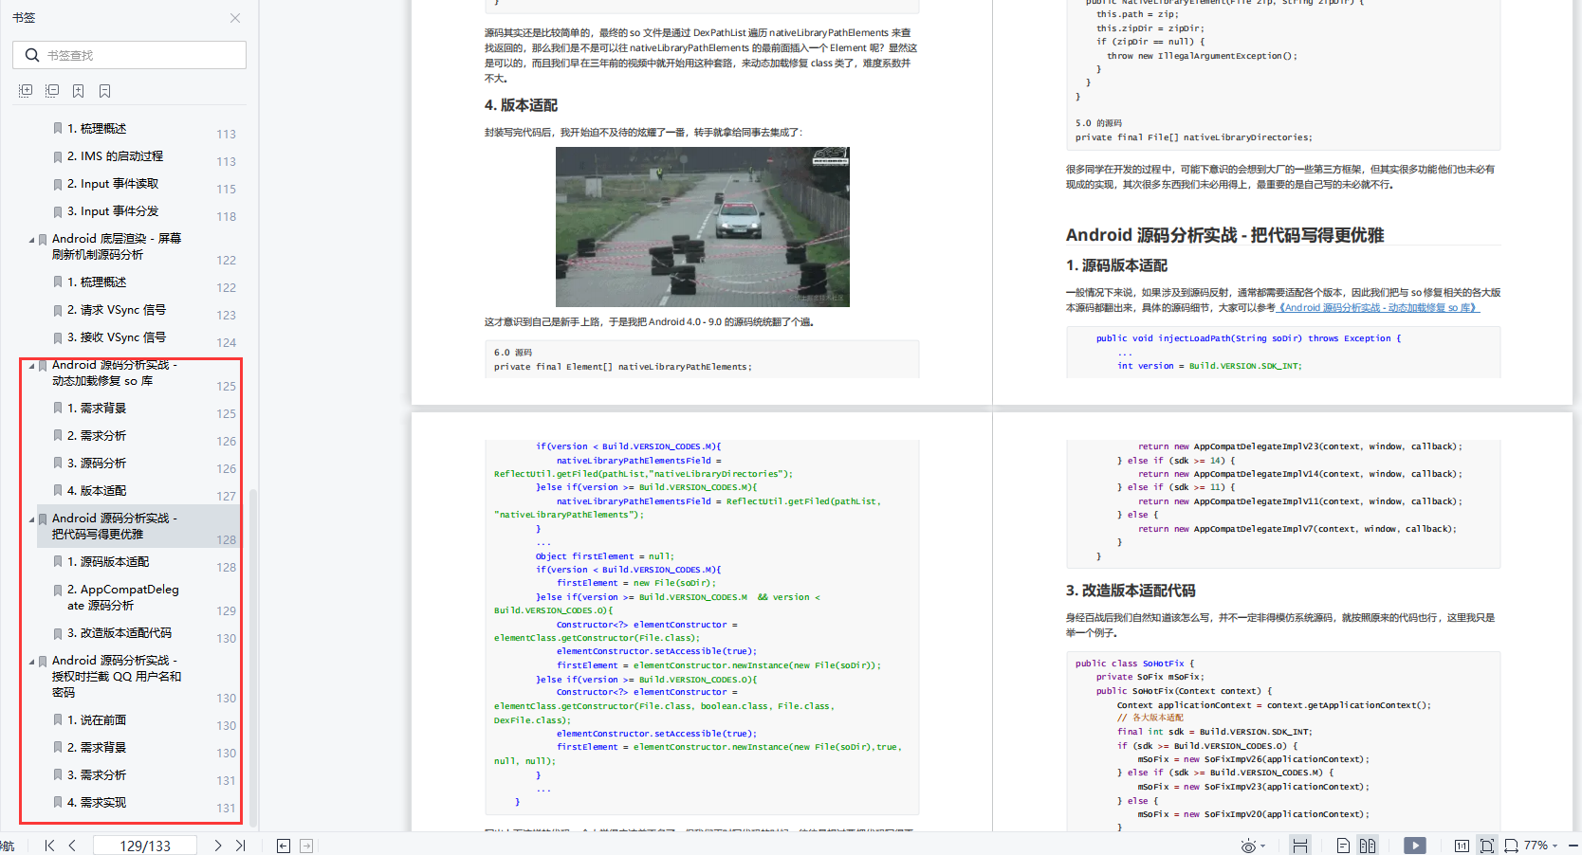Open the 'Android 源码分析实战 - 动态加载修复 so 库' hyperlink
This screenshot has width=1582, height=855.
[x=1379, y=307]
